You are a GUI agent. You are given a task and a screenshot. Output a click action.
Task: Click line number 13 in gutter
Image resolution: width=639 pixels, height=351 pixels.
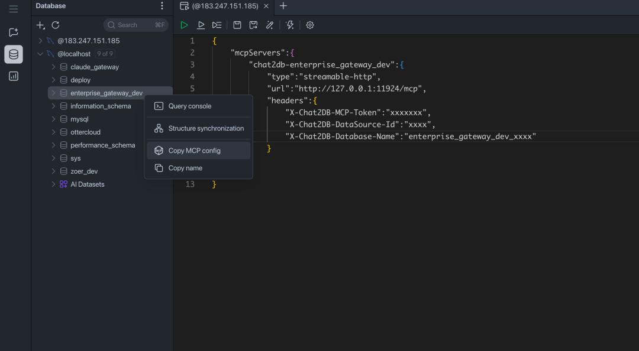190,184
